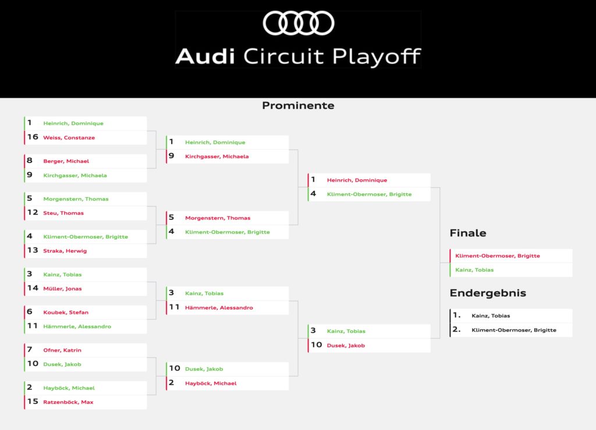The image size is (596, 430).
Task: Select seed 15 Ratzenböck, Max
Action: [68, 402]
